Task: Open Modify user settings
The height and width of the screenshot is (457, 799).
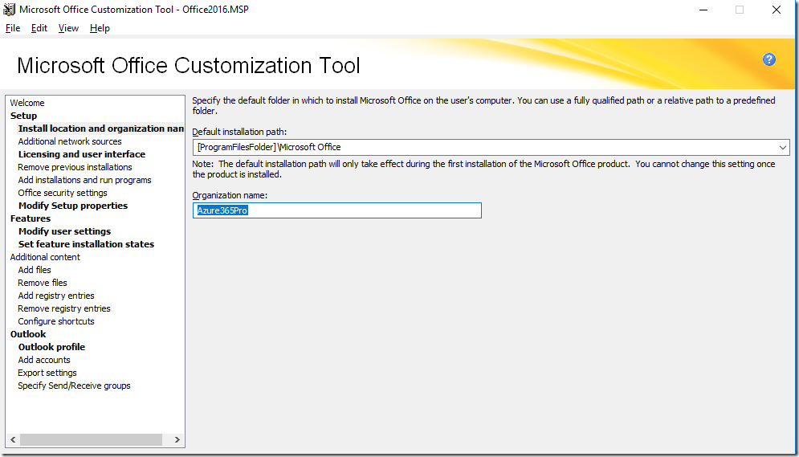Action: pyautogui.click(x=64, y=231)
